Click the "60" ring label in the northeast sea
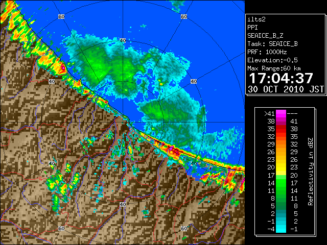327x245 pixels. [184, 16]
